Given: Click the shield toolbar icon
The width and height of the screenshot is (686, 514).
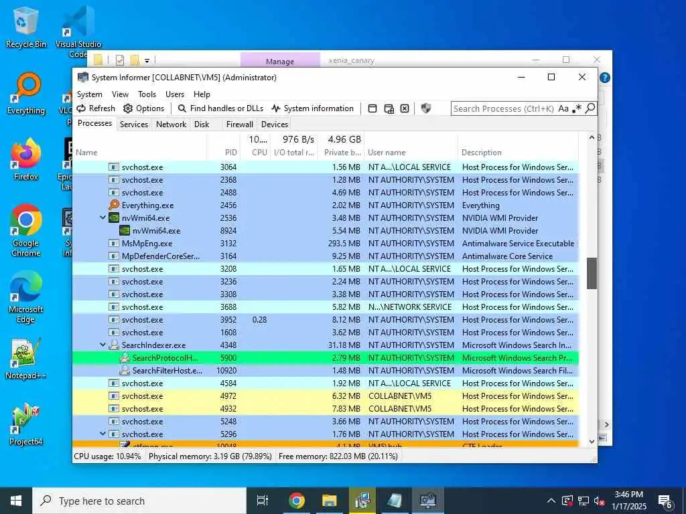Looking at the screenshot, I should coord(425,108).
